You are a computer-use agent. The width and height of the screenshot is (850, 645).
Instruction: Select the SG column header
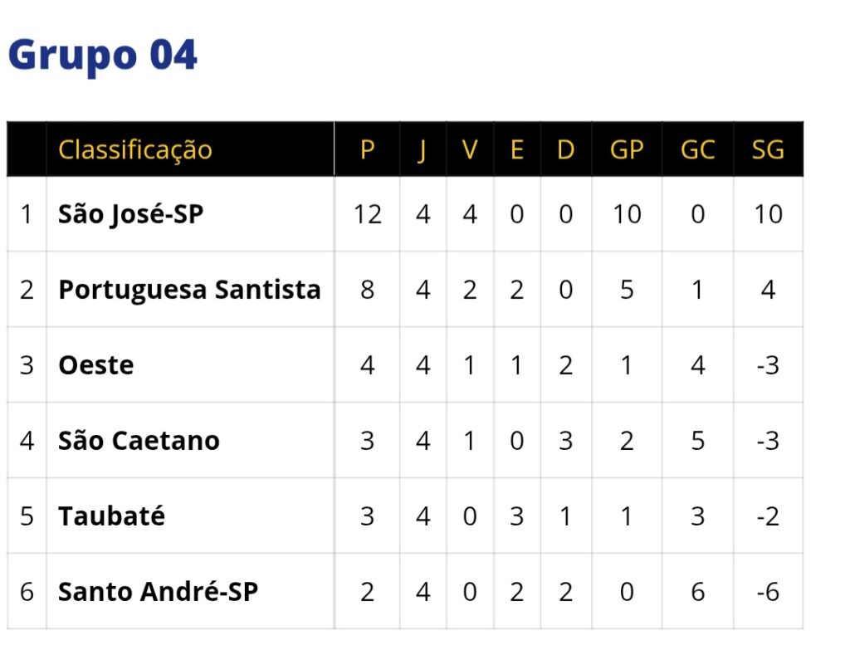point(768,149)
